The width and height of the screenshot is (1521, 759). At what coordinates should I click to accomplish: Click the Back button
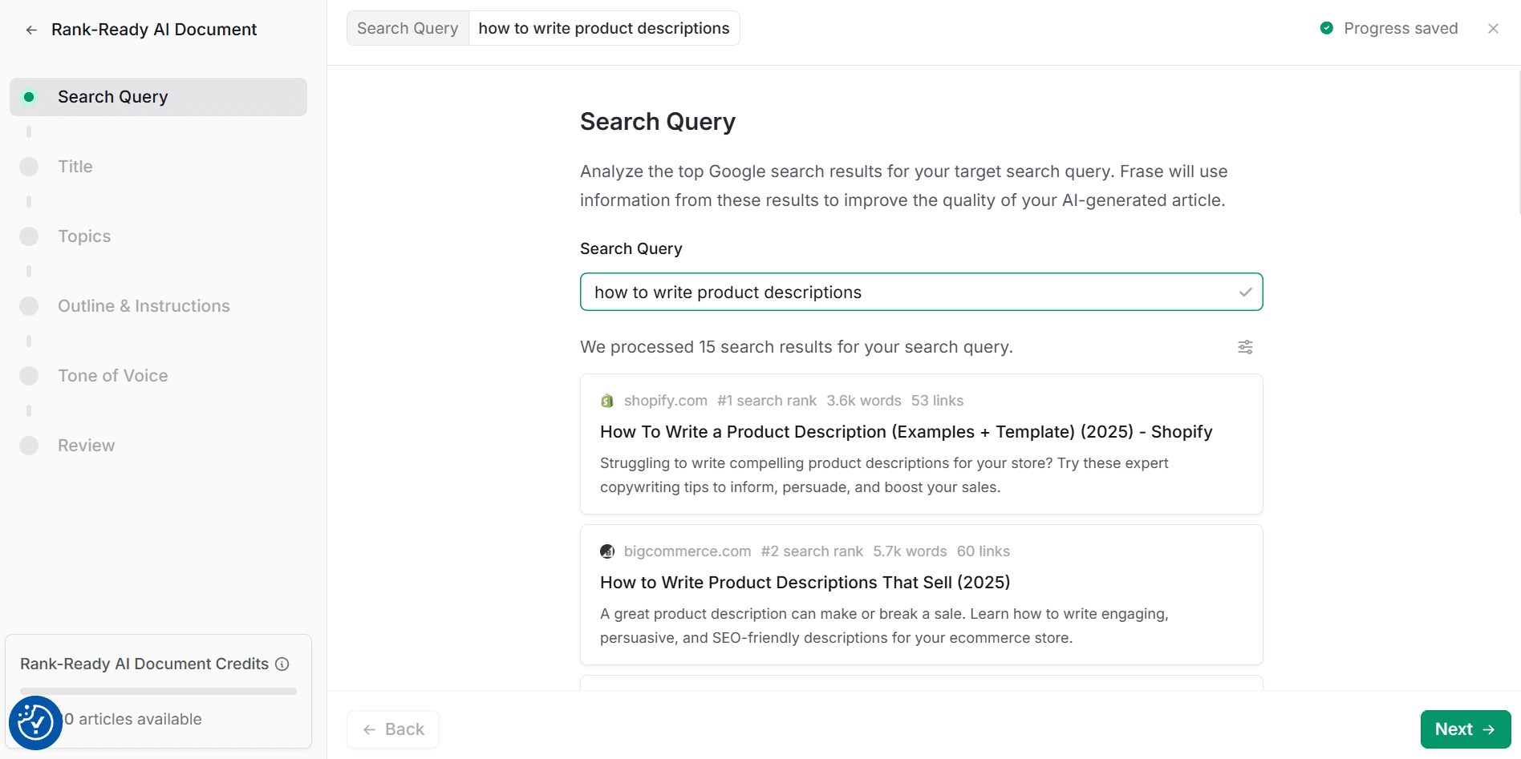[393, 729]
